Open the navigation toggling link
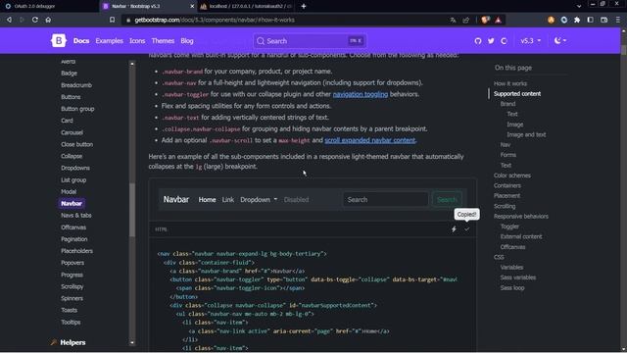This screenshot has width=627, height=353. coord(361,94)
